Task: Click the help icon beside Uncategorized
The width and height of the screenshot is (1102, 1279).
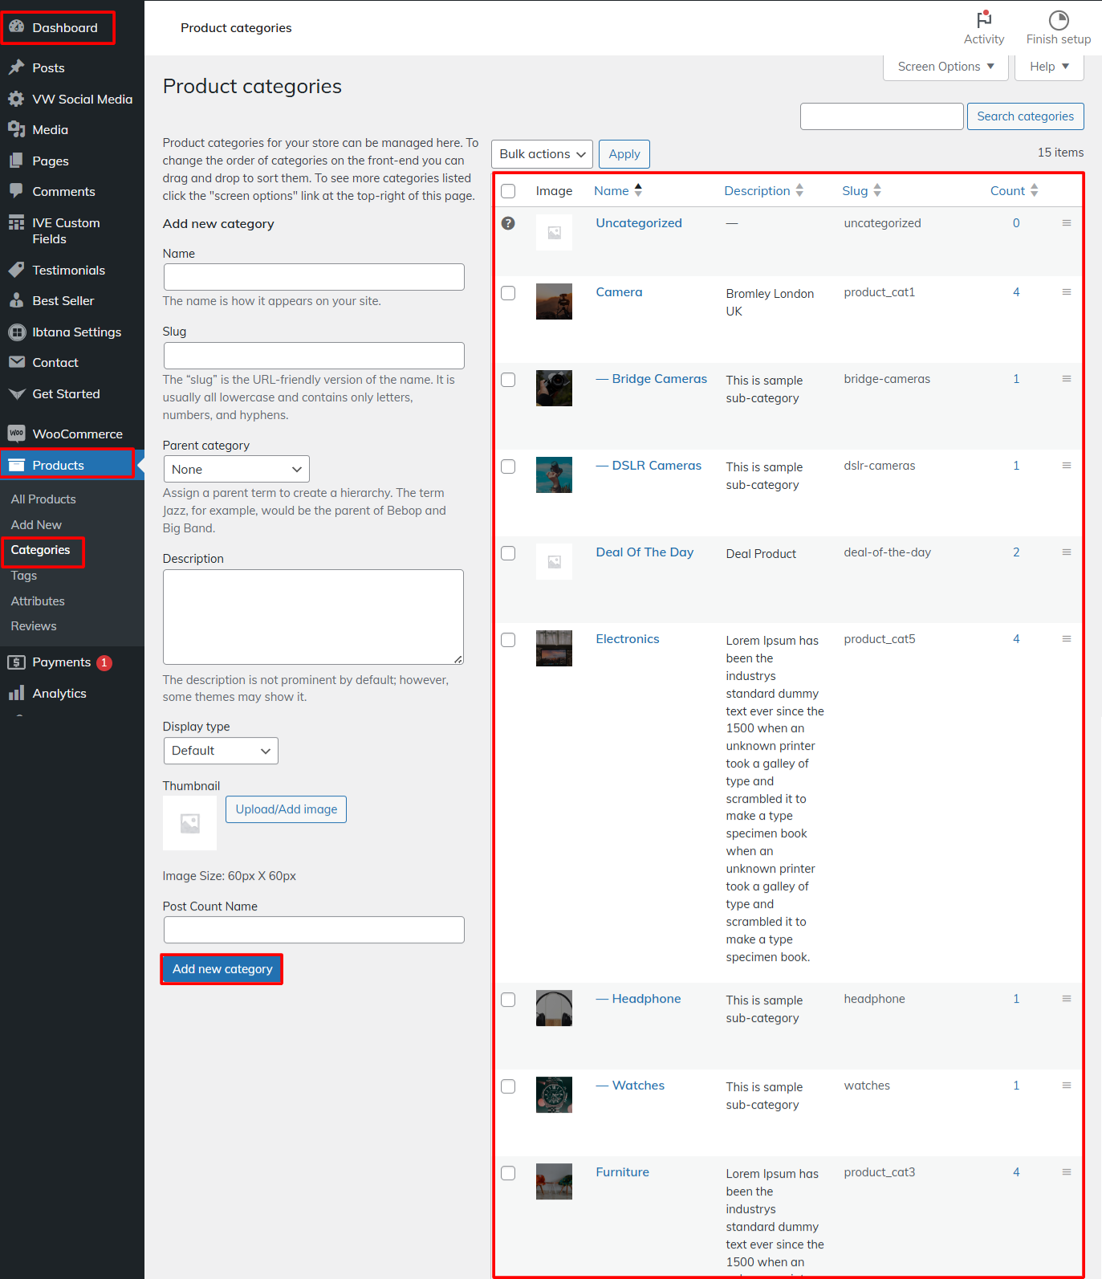Action: click(508, 223)
